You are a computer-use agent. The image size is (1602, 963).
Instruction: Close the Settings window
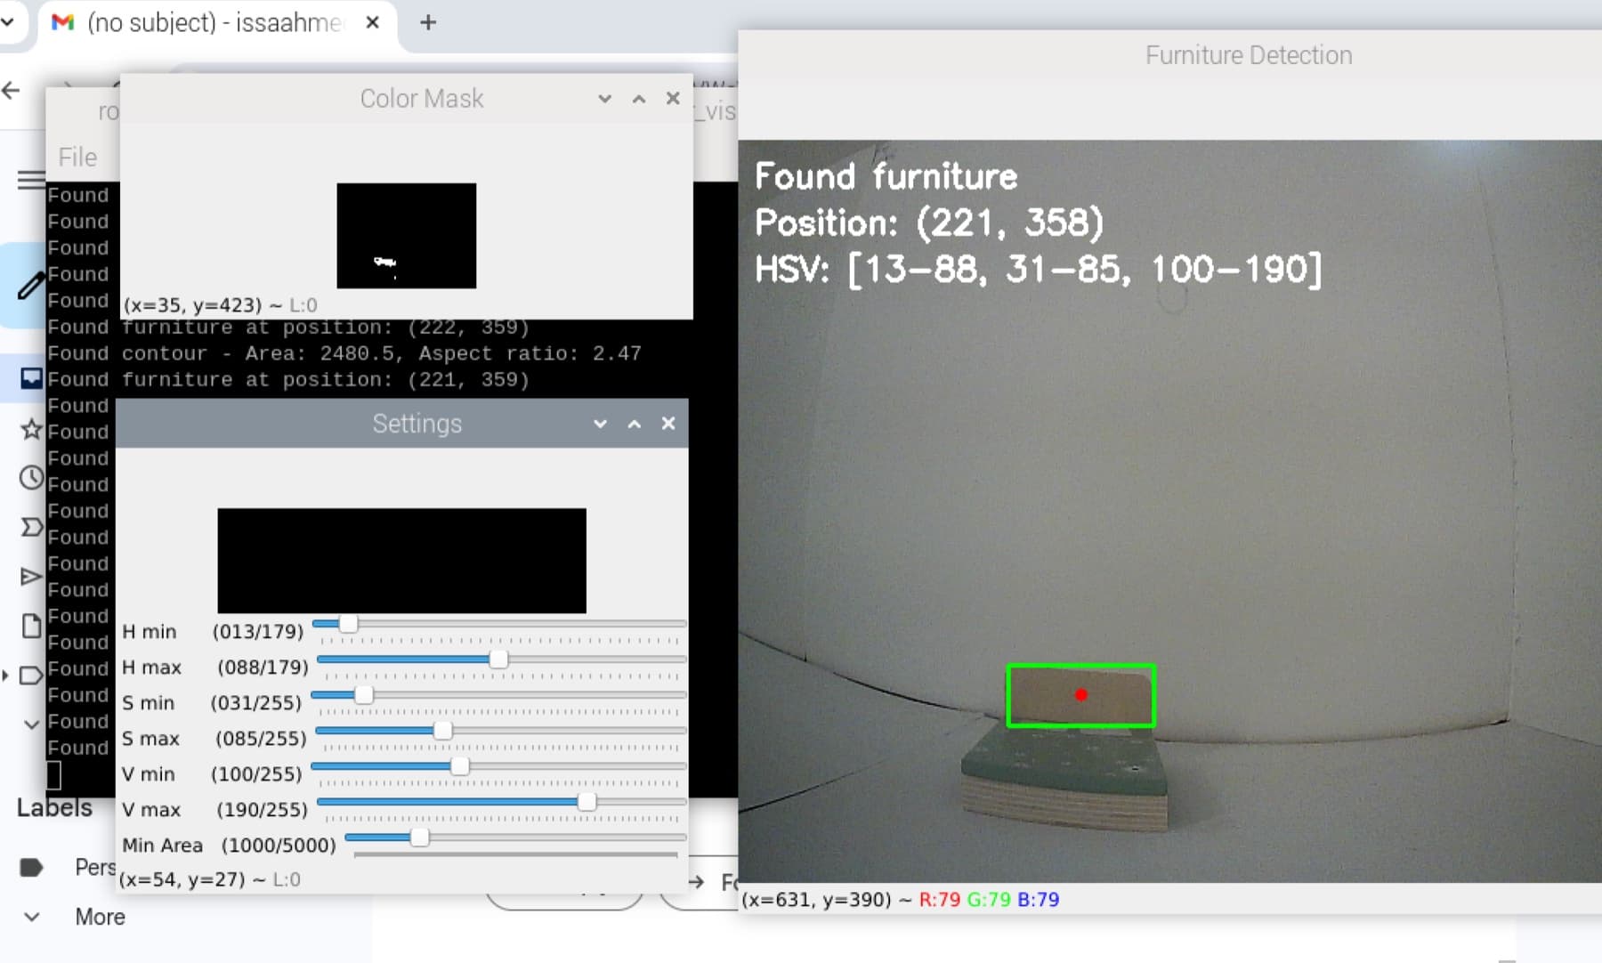click(668, 424)
